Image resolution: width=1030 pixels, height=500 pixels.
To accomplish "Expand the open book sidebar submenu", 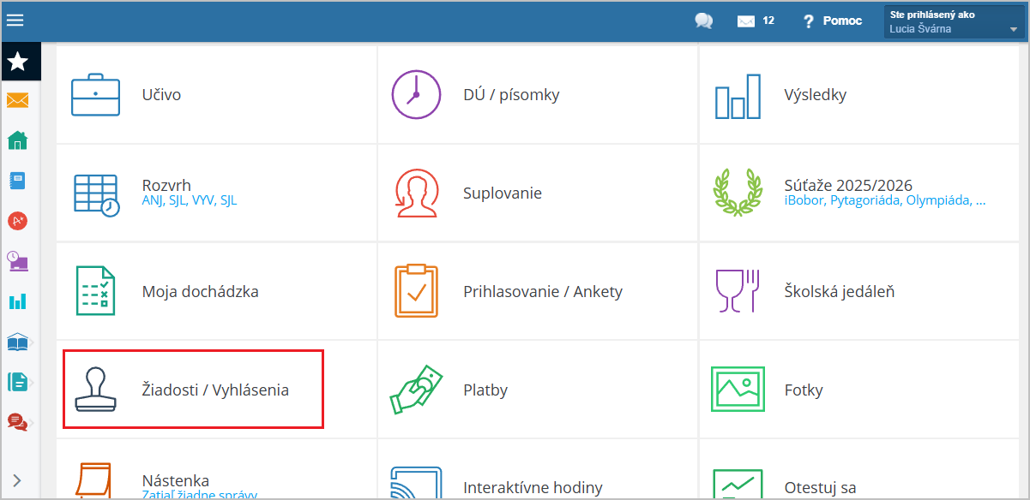I will tap(18, 342).
